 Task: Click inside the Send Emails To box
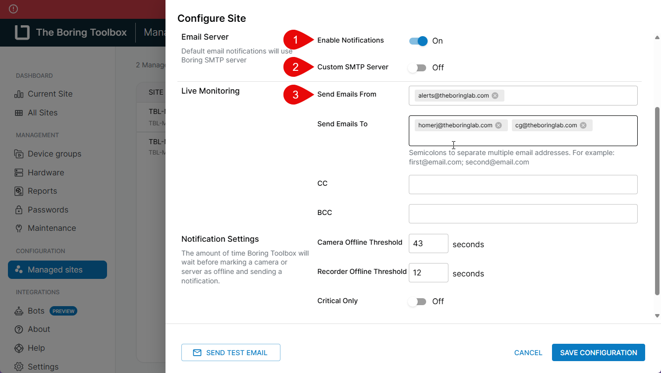[x=523, y=131]
